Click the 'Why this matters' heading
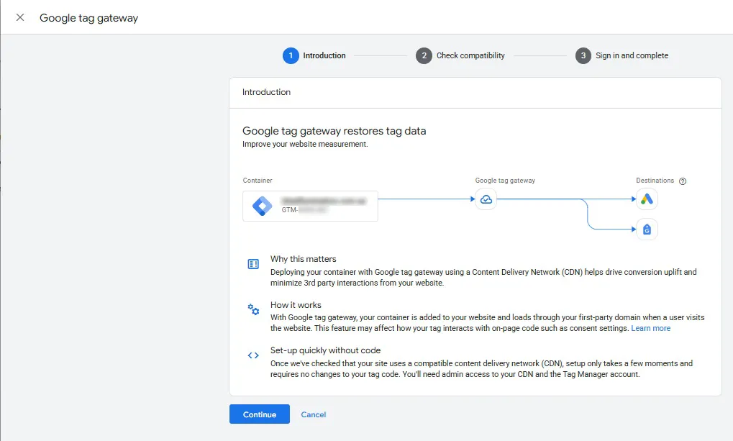Screen dimensions: 733x441 (303, 259)
